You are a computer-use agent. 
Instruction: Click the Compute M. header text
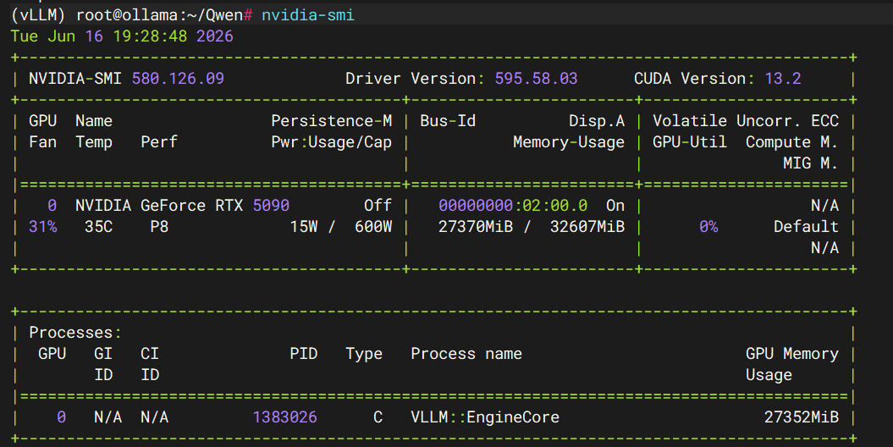coord(791,142)
